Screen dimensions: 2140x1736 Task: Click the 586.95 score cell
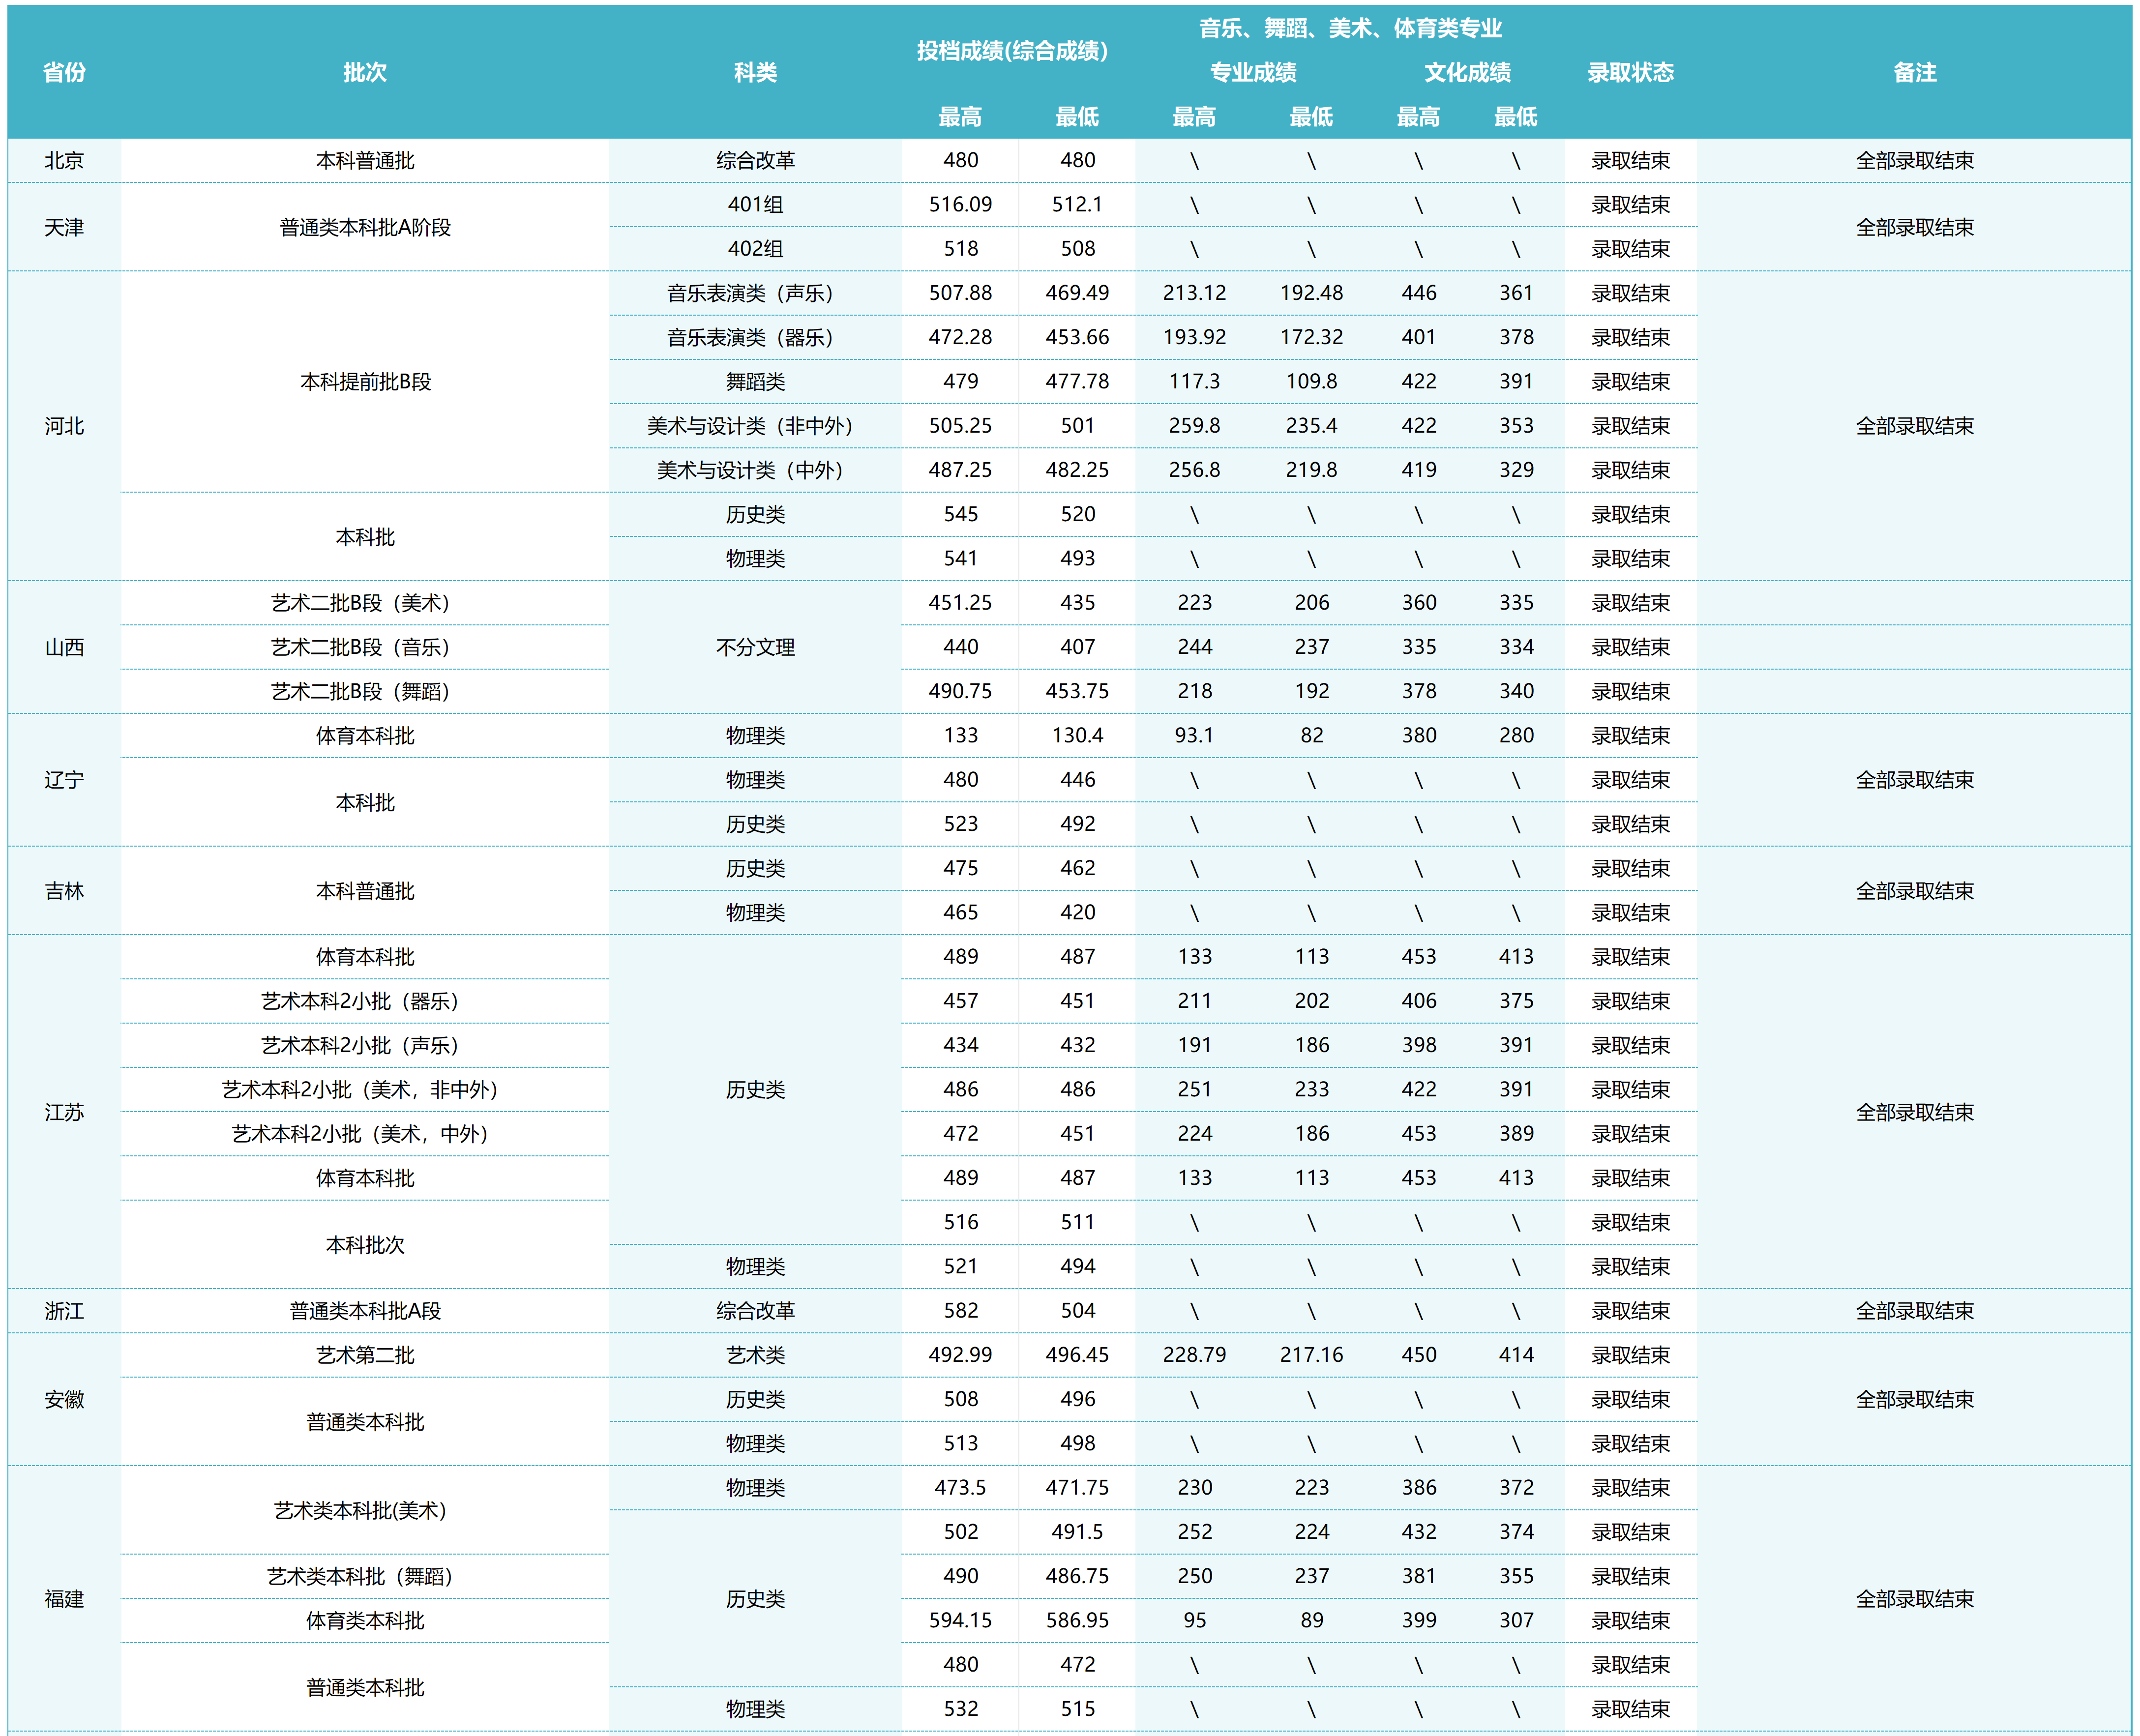pos(1077,1620)
